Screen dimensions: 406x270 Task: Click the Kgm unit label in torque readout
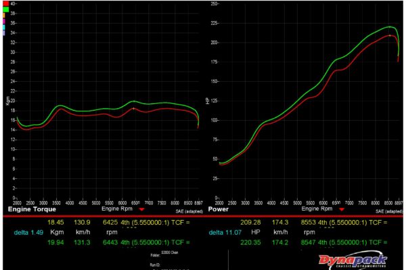coord(57,232)
